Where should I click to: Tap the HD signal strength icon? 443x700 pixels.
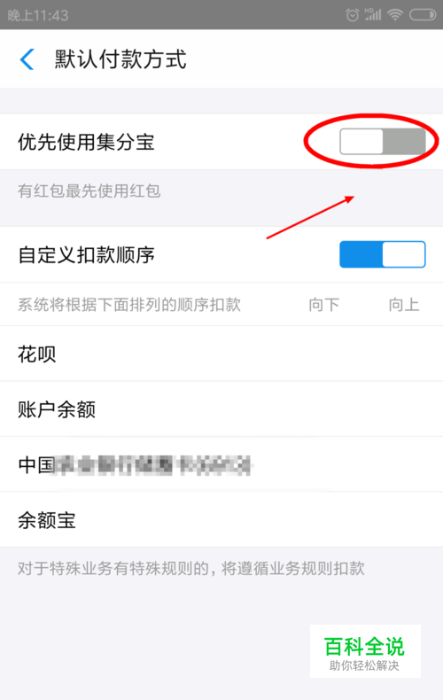[373, 15]
